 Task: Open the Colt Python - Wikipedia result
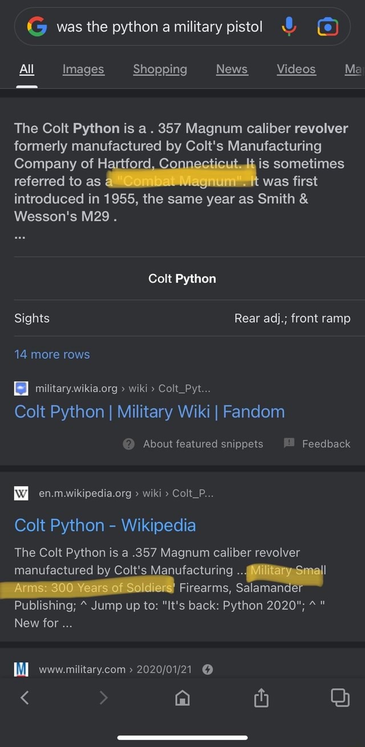[x=105, y=525]
